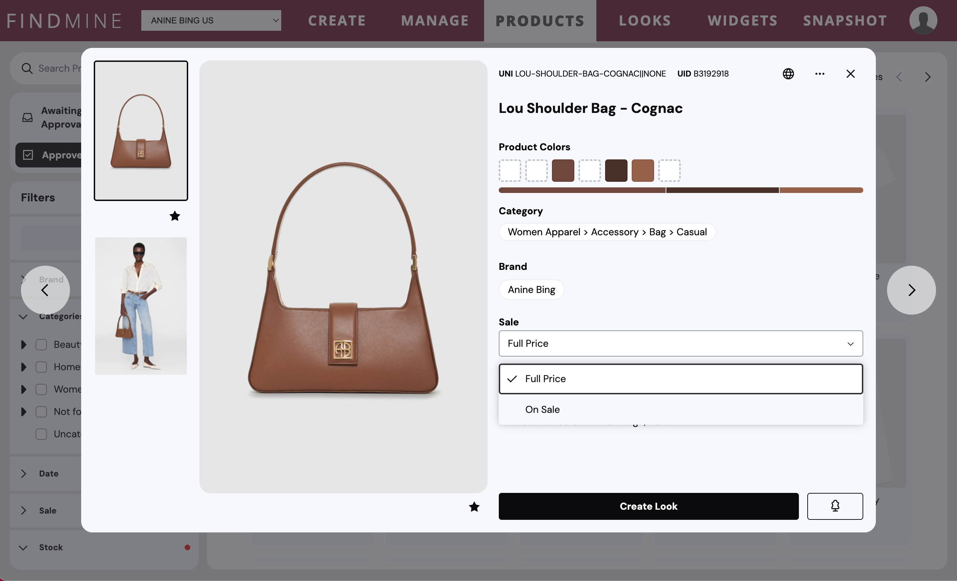Viewport: 957px width, 581px height.
Task: Toggle the Not for sale category checkbox
Action: pos(41,411)
